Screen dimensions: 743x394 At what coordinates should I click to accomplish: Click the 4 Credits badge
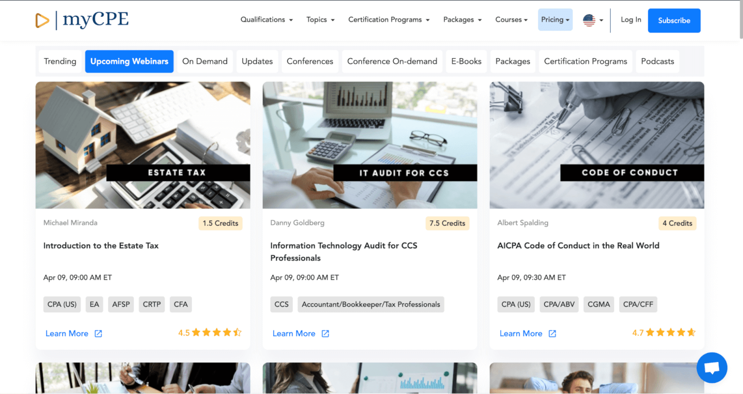coord(677,223)
